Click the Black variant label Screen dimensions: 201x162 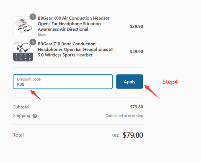click(42, 35)
